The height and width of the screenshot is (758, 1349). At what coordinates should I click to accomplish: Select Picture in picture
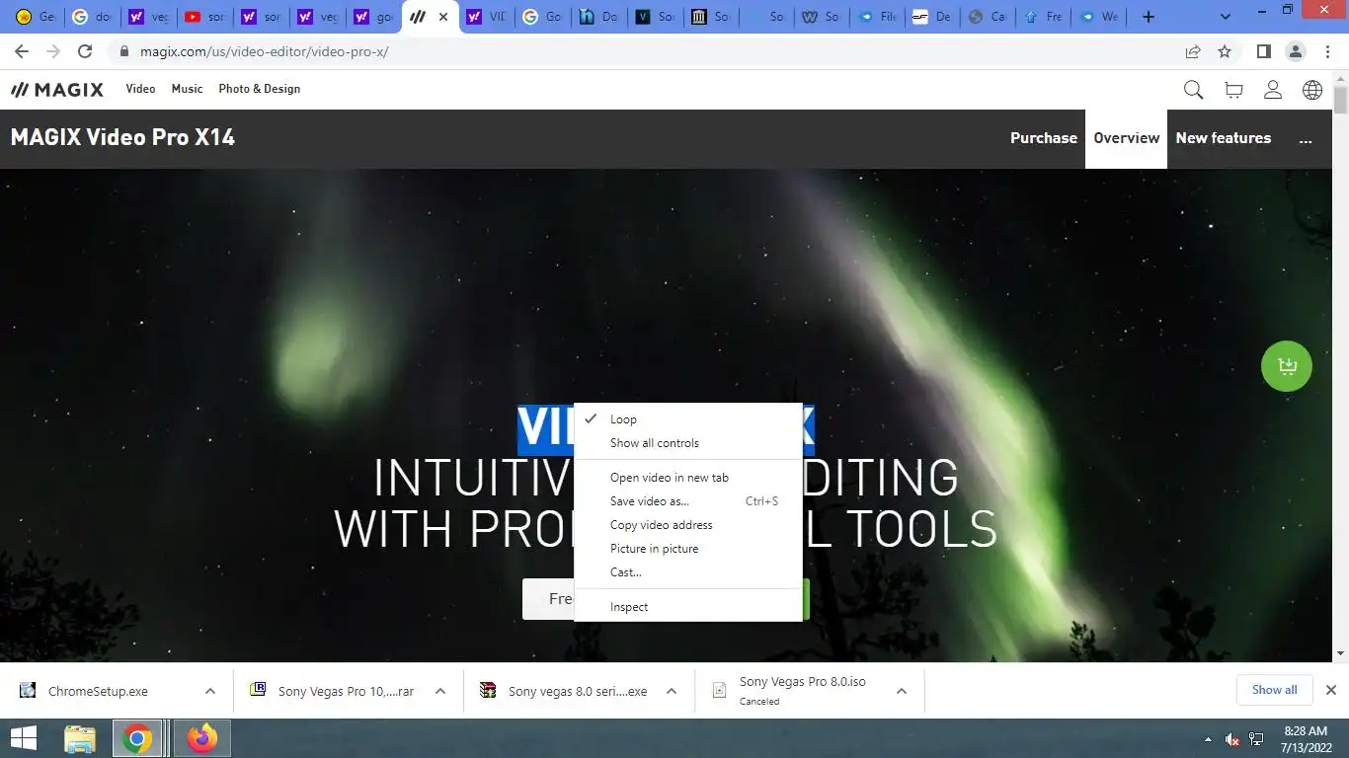click(x=687, y=549)
